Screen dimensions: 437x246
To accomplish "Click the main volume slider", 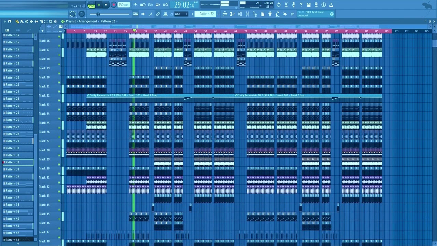I will point(109,14).
